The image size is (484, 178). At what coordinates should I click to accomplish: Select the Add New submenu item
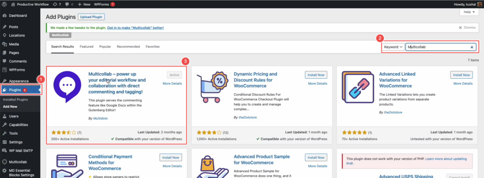pos(10,107)
